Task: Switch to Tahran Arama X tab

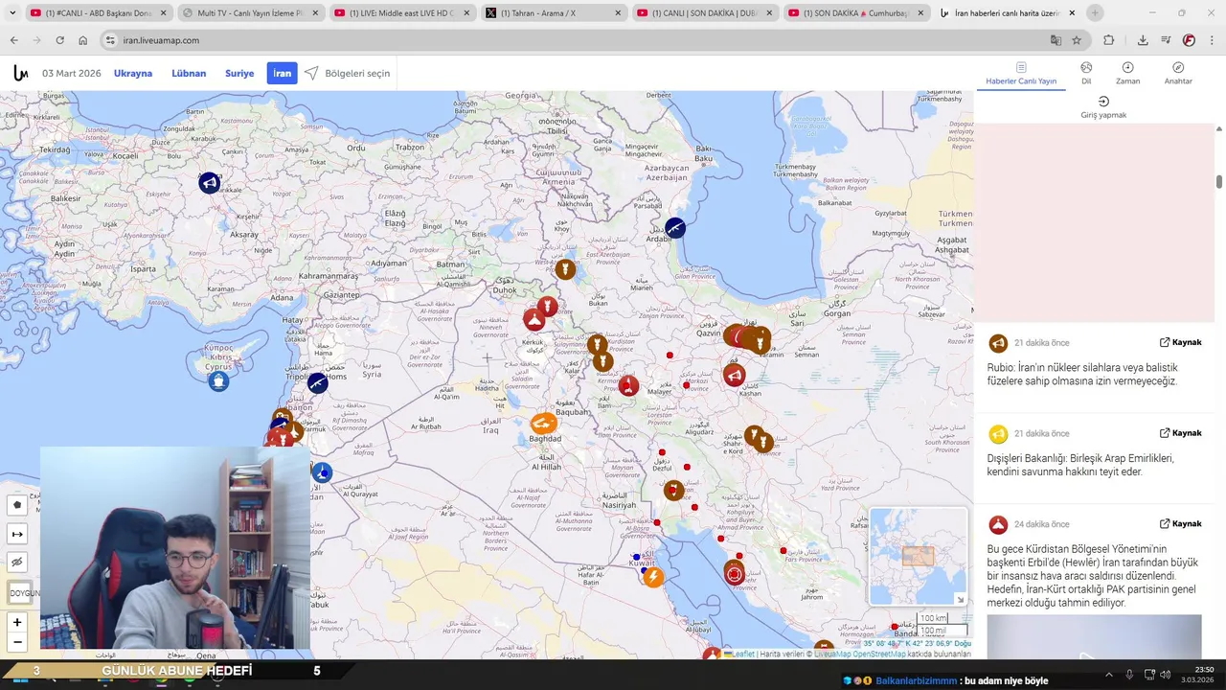Action: pos(554,13)
